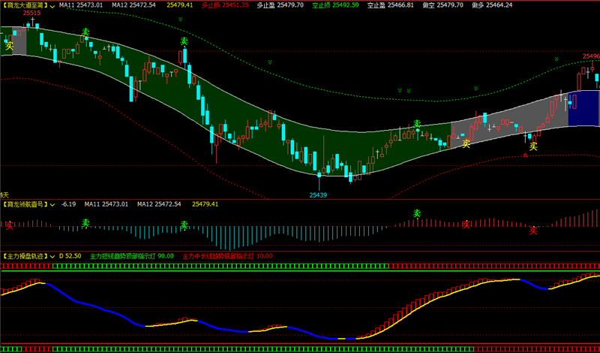Click the dark blue band segment at right edge
The width and height of the screenshot is (600, 353).
point(584,108)
